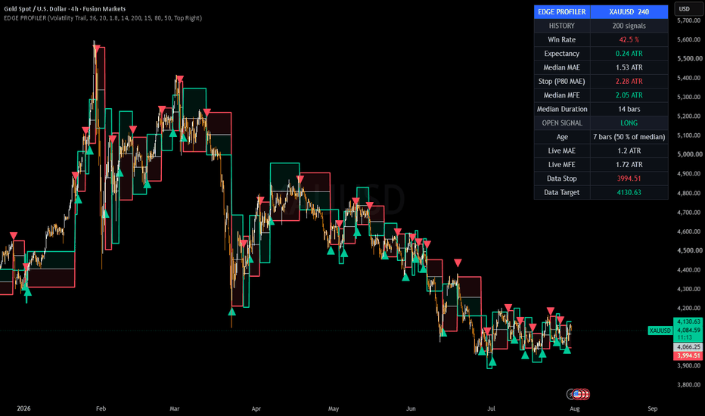Click the HISTORY row label
Viewport: 705px width, 416px height.
point(561,26)
